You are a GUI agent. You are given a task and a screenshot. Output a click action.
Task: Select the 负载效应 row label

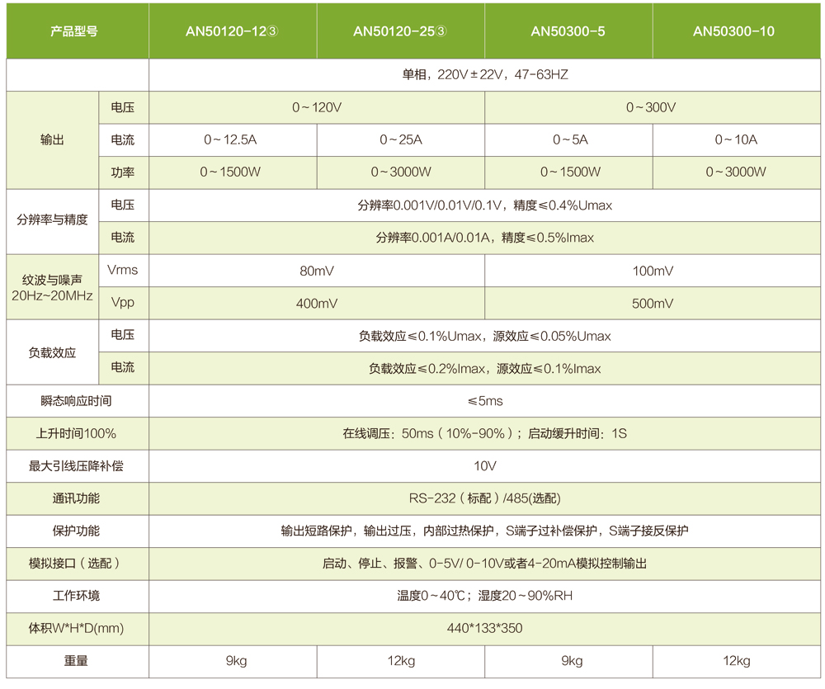click(53, 352)
